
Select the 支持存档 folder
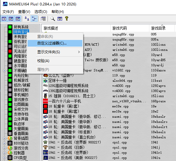pyautogui.click(x=21, y=114)
